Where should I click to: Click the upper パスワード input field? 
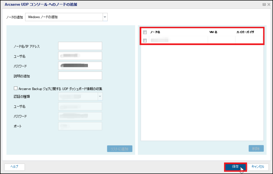80,66
